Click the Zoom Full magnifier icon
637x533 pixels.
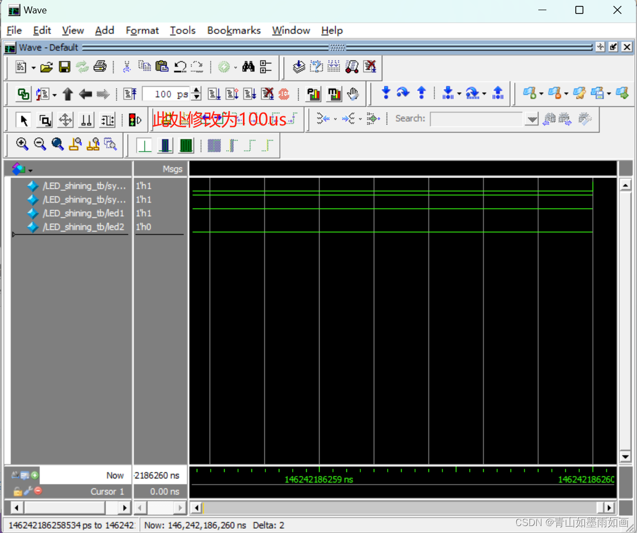point(57,144)
